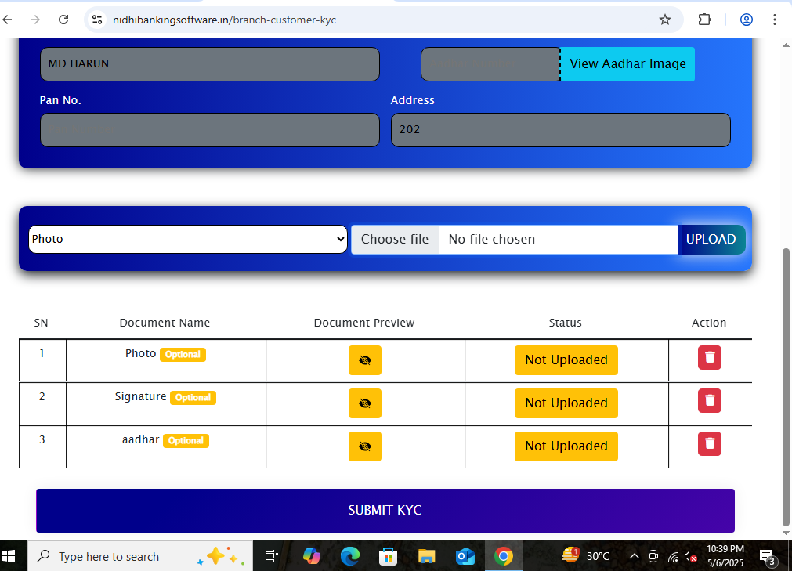Viewport: 792px width, 571px height.
Task: Open the Chrome profile account icon
Action: coord(746,20)
